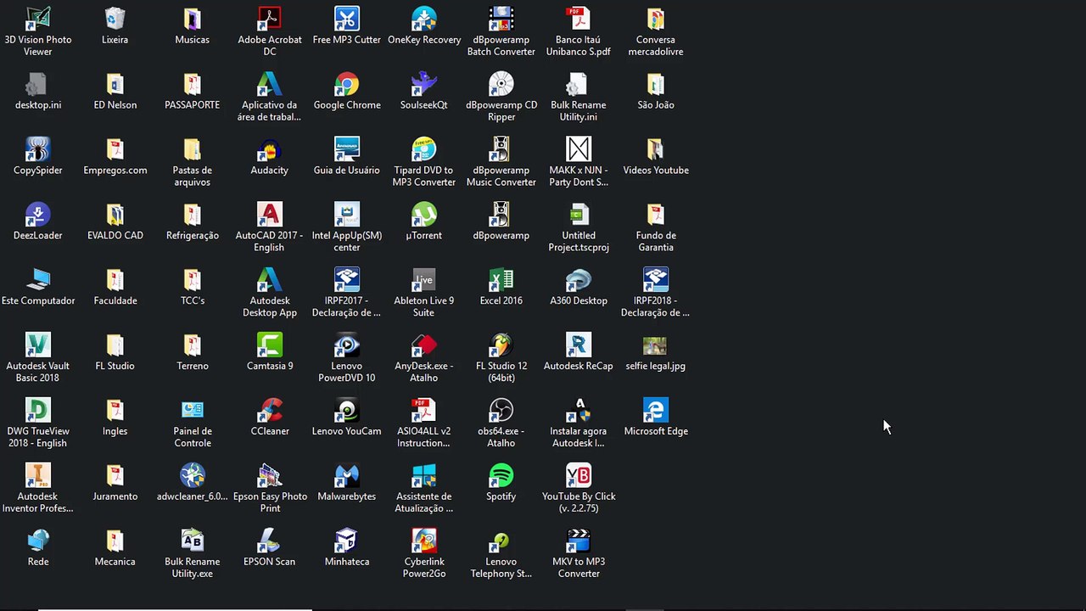
Task: Select the PASSAPORTE folder
Action: click(193, 85)
